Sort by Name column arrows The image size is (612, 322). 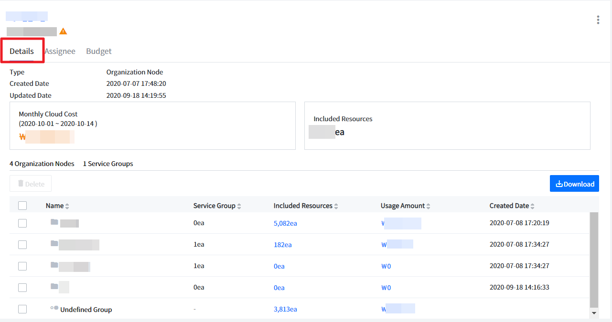click(67, 206)
